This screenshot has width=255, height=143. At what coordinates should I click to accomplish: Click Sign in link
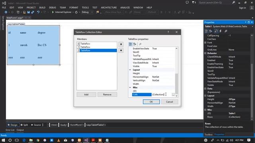[x=242, y=8]
